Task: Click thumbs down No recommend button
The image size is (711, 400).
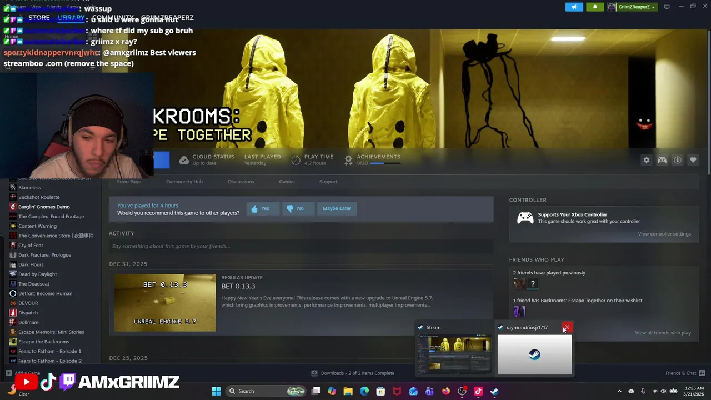Action: click(x=297, y=208)
